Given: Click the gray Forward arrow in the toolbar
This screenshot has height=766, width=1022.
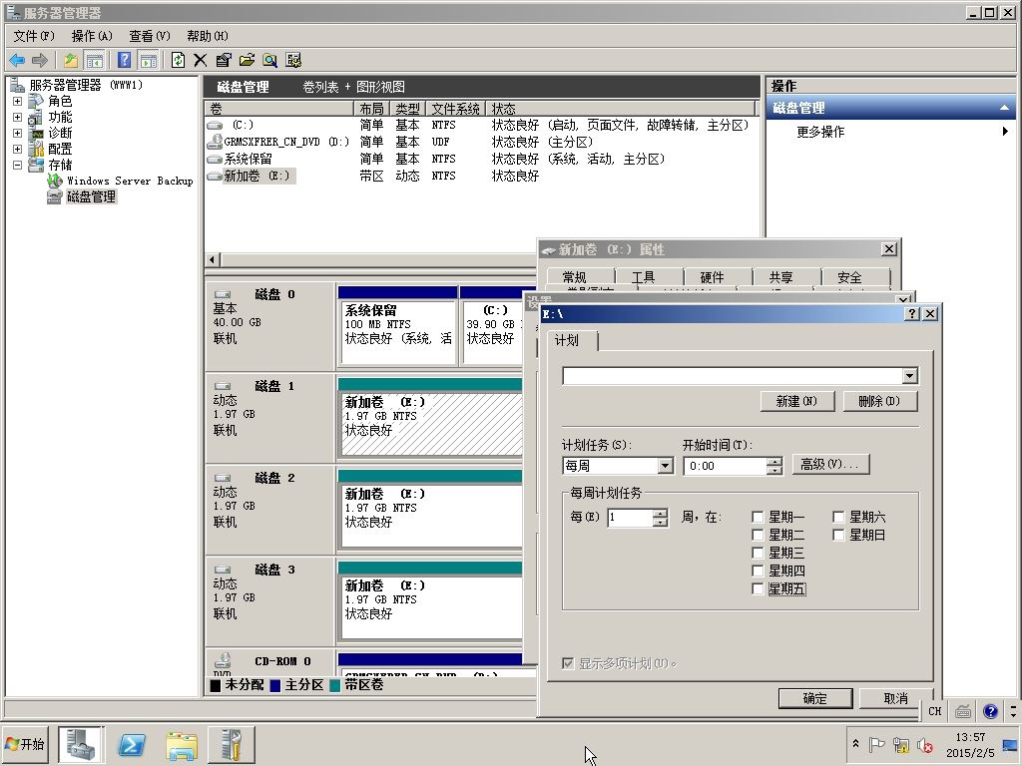Looking at the screenshot, I should pyautogui.click(x=40, y=61).
